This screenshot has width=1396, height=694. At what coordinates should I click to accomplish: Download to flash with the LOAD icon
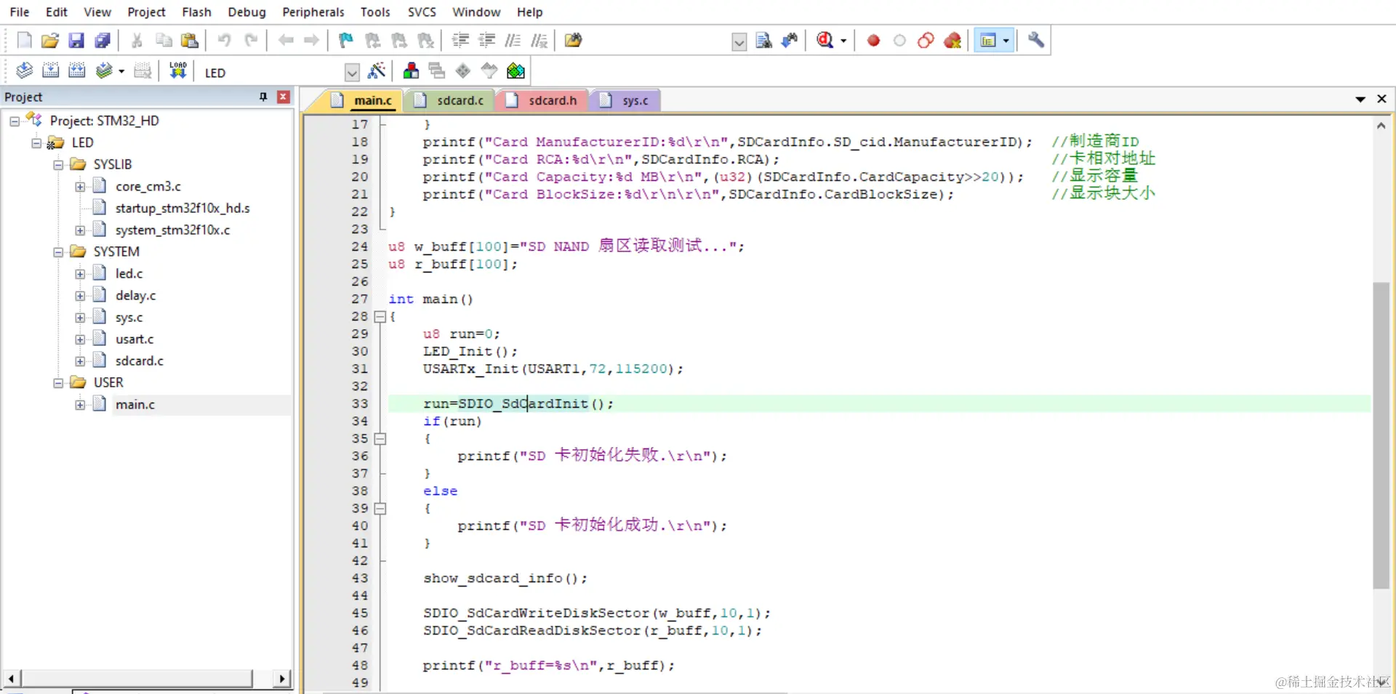(178, 70)
